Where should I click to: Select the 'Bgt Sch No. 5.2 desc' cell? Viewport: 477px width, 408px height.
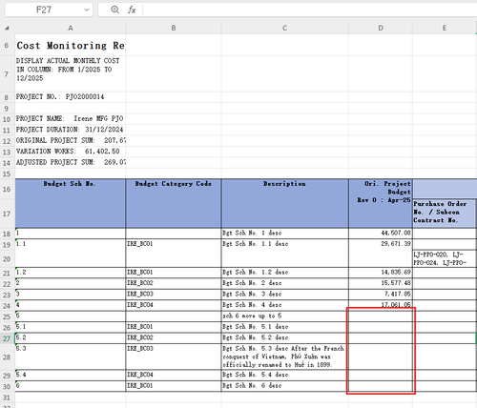(x=284, y=337)
